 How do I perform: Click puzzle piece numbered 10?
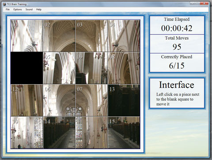tap(26, 133)
